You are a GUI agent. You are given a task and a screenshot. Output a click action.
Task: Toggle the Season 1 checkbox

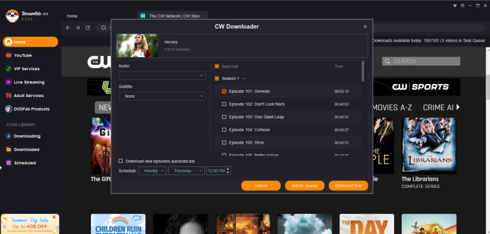pos(217,79)
